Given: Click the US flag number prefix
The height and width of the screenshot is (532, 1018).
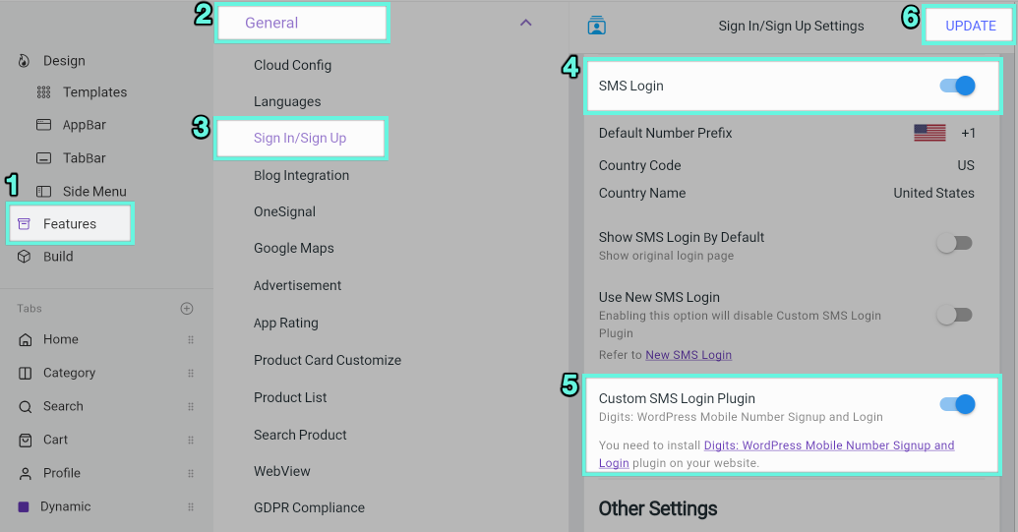Looking at the screenshot, I should [929, 133].
